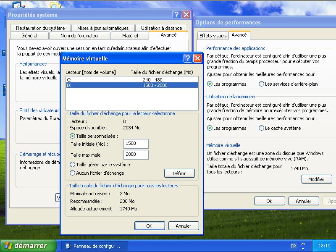Select Aucun fichier d'échange option
336x252 pixels.
pyautogui.click(x=73, y=173)
